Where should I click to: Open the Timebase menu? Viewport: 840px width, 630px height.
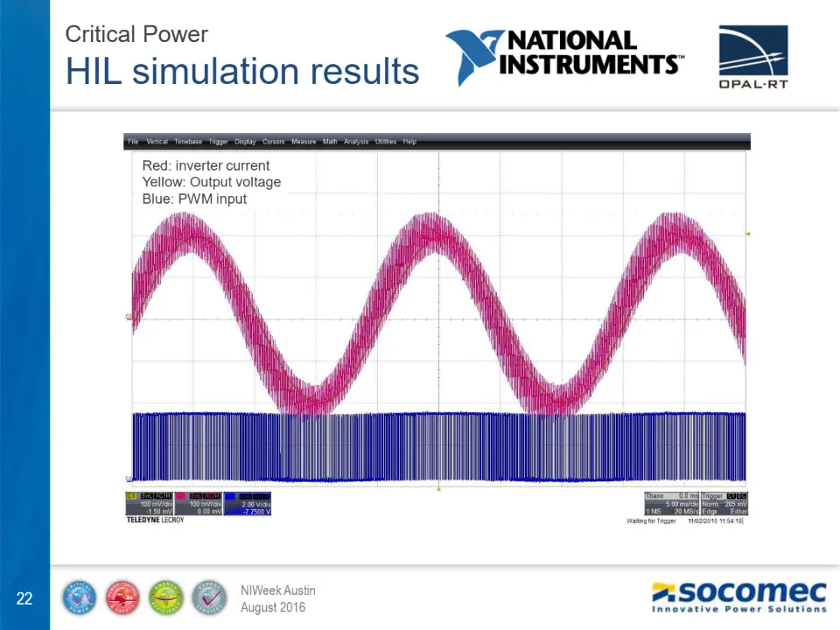[x=188, y=142]
